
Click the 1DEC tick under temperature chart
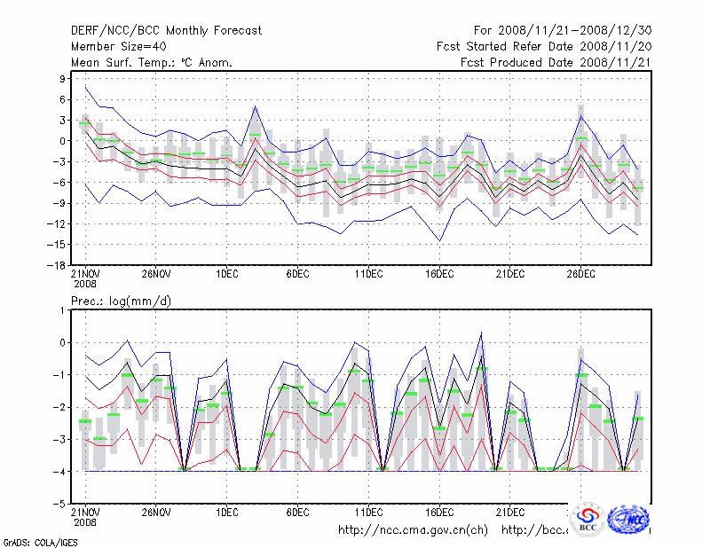coord(226,276)
